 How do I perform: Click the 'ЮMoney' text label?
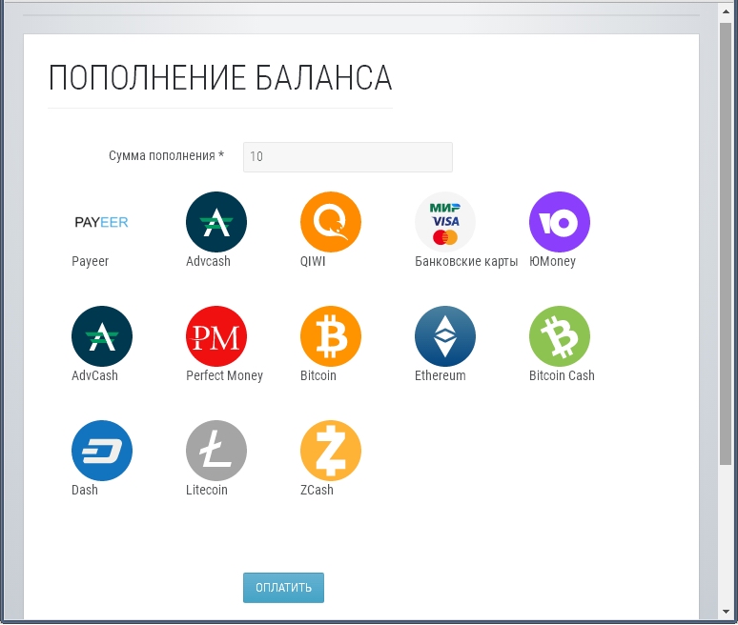point(552,261)
